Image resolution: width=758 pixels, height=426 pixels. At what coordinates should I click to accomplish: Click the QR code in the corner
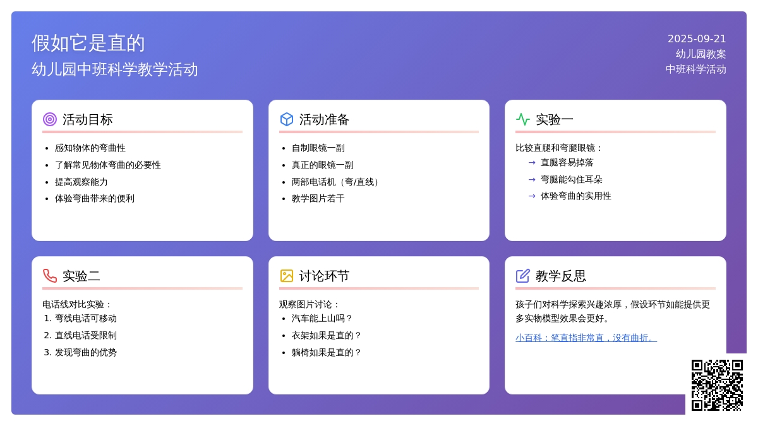click(717, 385)
